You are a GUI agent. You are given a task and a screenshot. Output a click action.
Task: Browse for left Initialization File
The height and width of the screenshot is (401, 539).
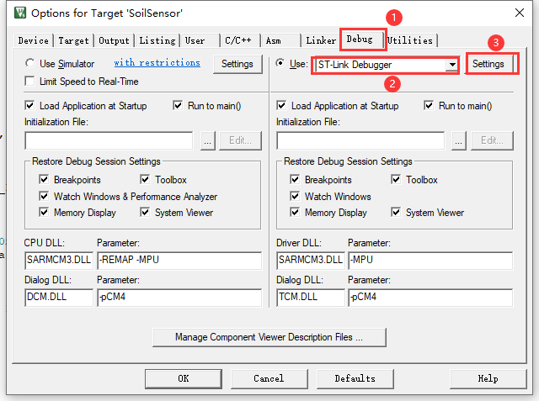click(207, 140)
